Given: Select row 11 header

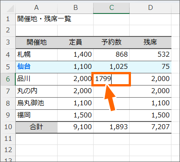Looking at the screenshot, I should coord(8,139).
